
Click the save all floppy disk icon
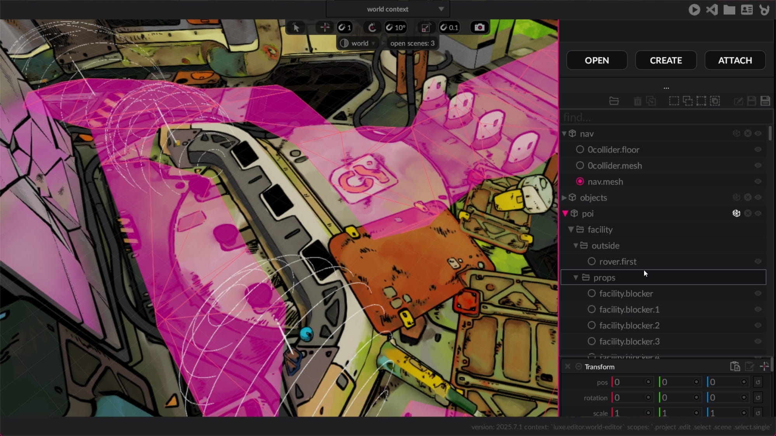click(x=765, y=101)
